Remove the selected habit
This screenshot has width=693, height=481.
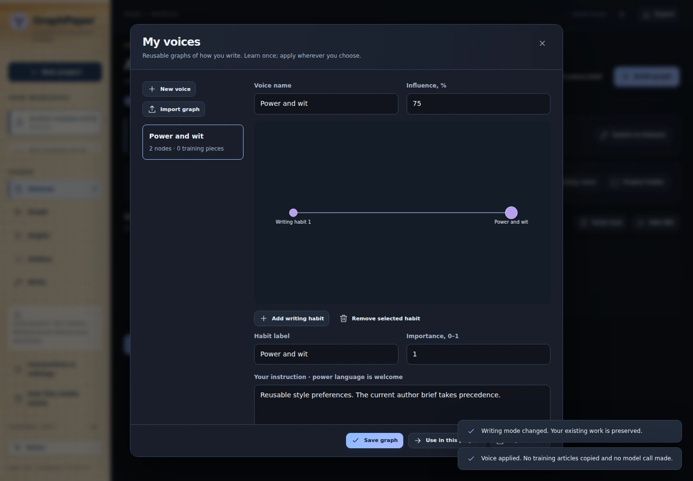380,318
